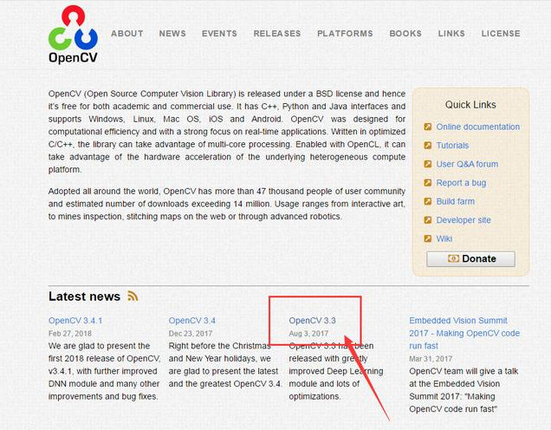Click the date Mar 31, 2017
551x430 pixels.
pos(431,359)
